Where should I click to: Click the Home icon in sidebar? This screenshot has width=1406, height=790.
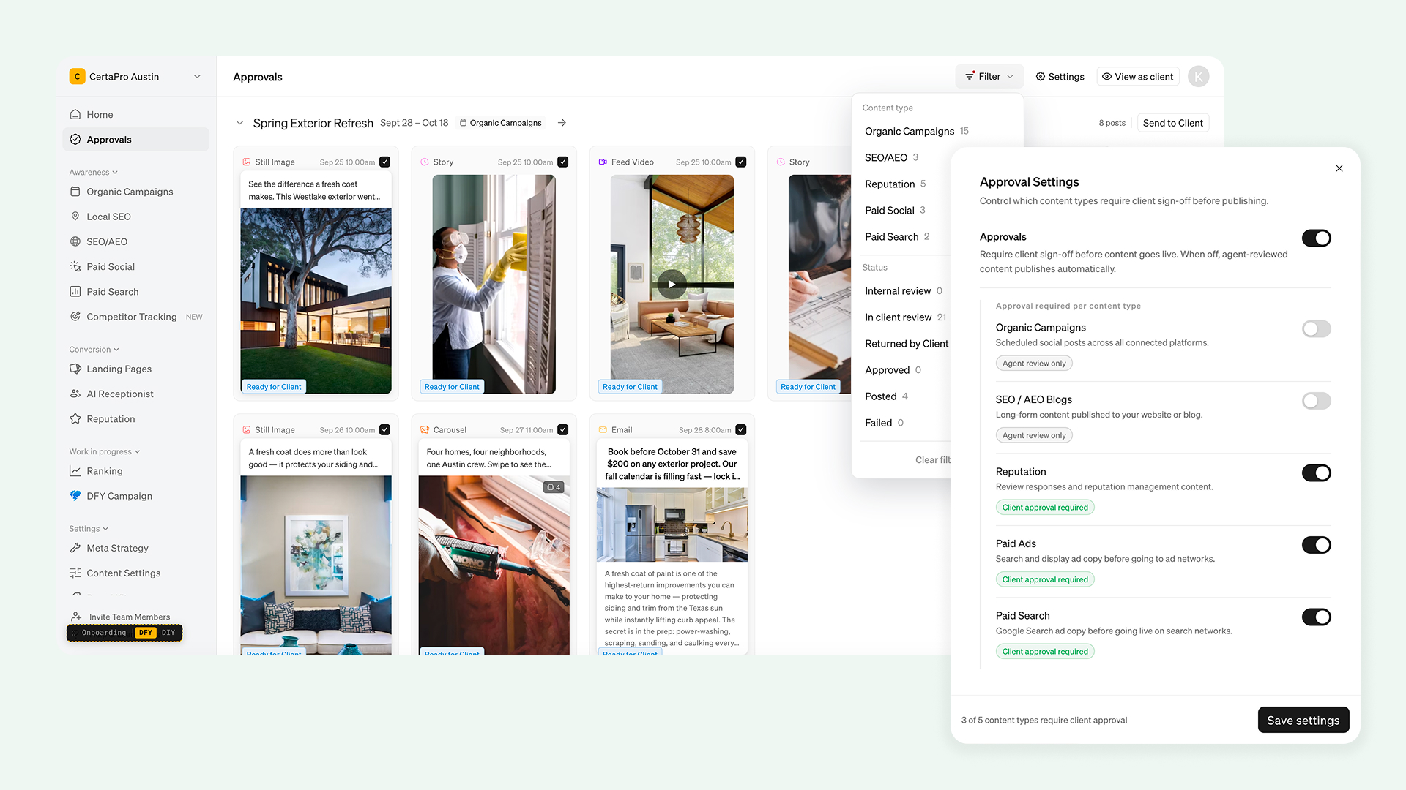click(75, 114)
